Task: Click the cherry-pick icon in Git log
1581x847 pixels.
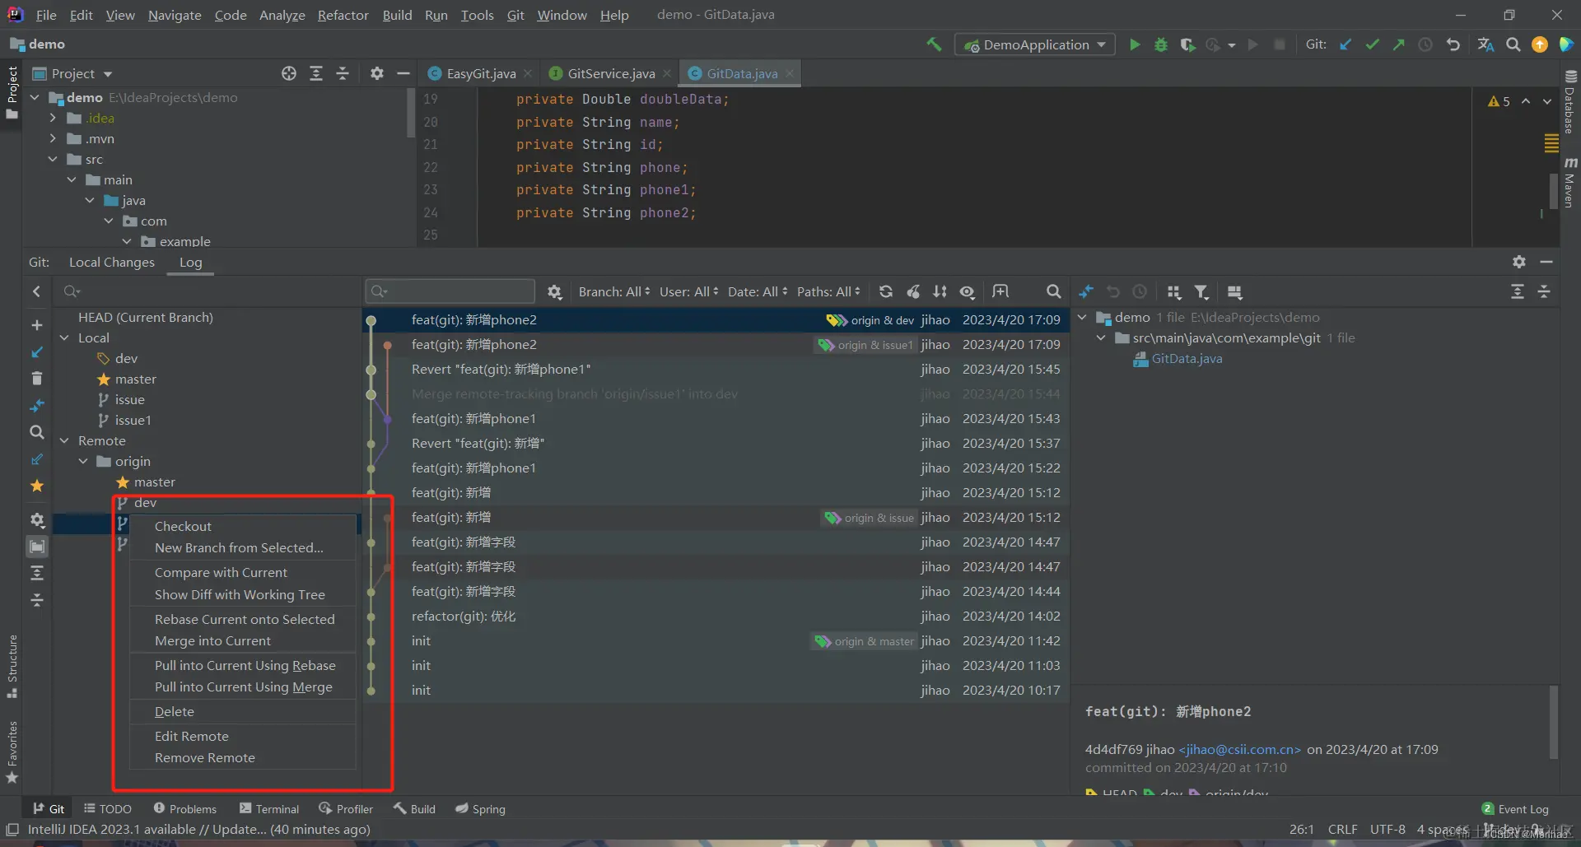Action: 913,291
